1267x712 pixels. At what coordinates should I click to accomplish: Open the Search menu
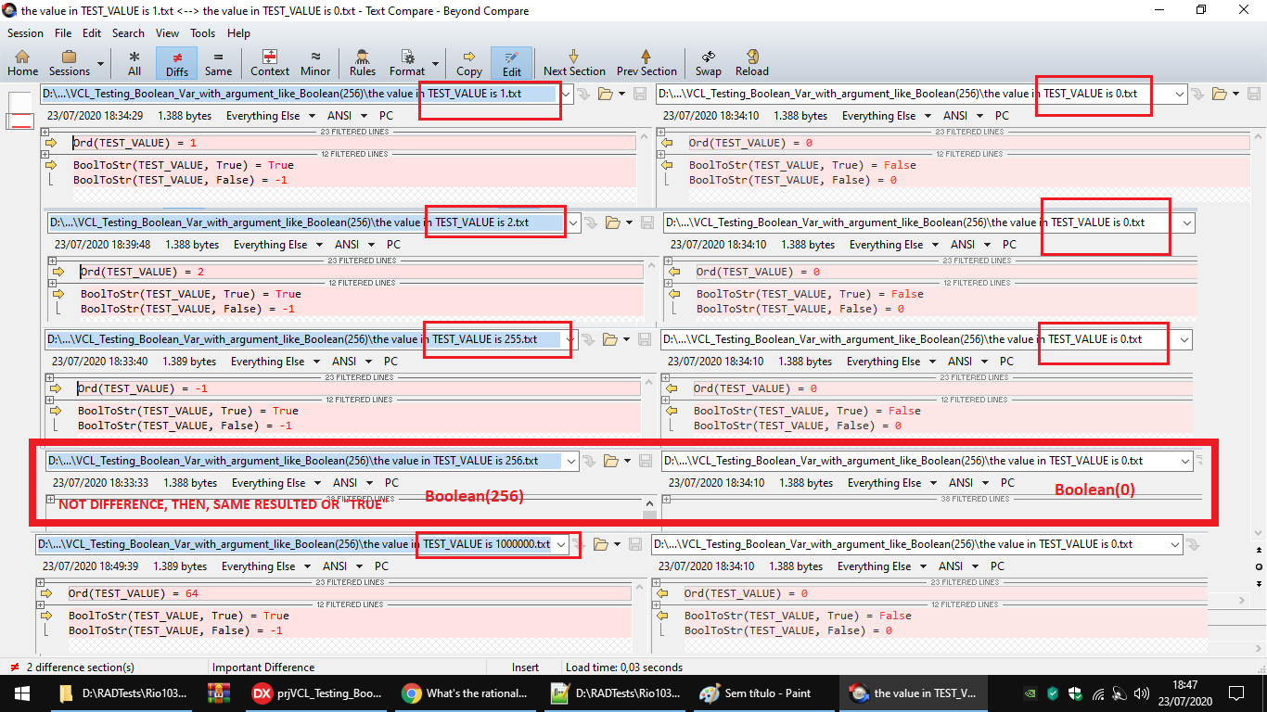(x=128, y=32)
